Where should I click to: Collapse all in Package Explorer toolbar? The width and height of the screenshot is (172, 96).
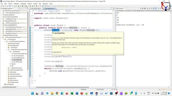tap(19, 8)
